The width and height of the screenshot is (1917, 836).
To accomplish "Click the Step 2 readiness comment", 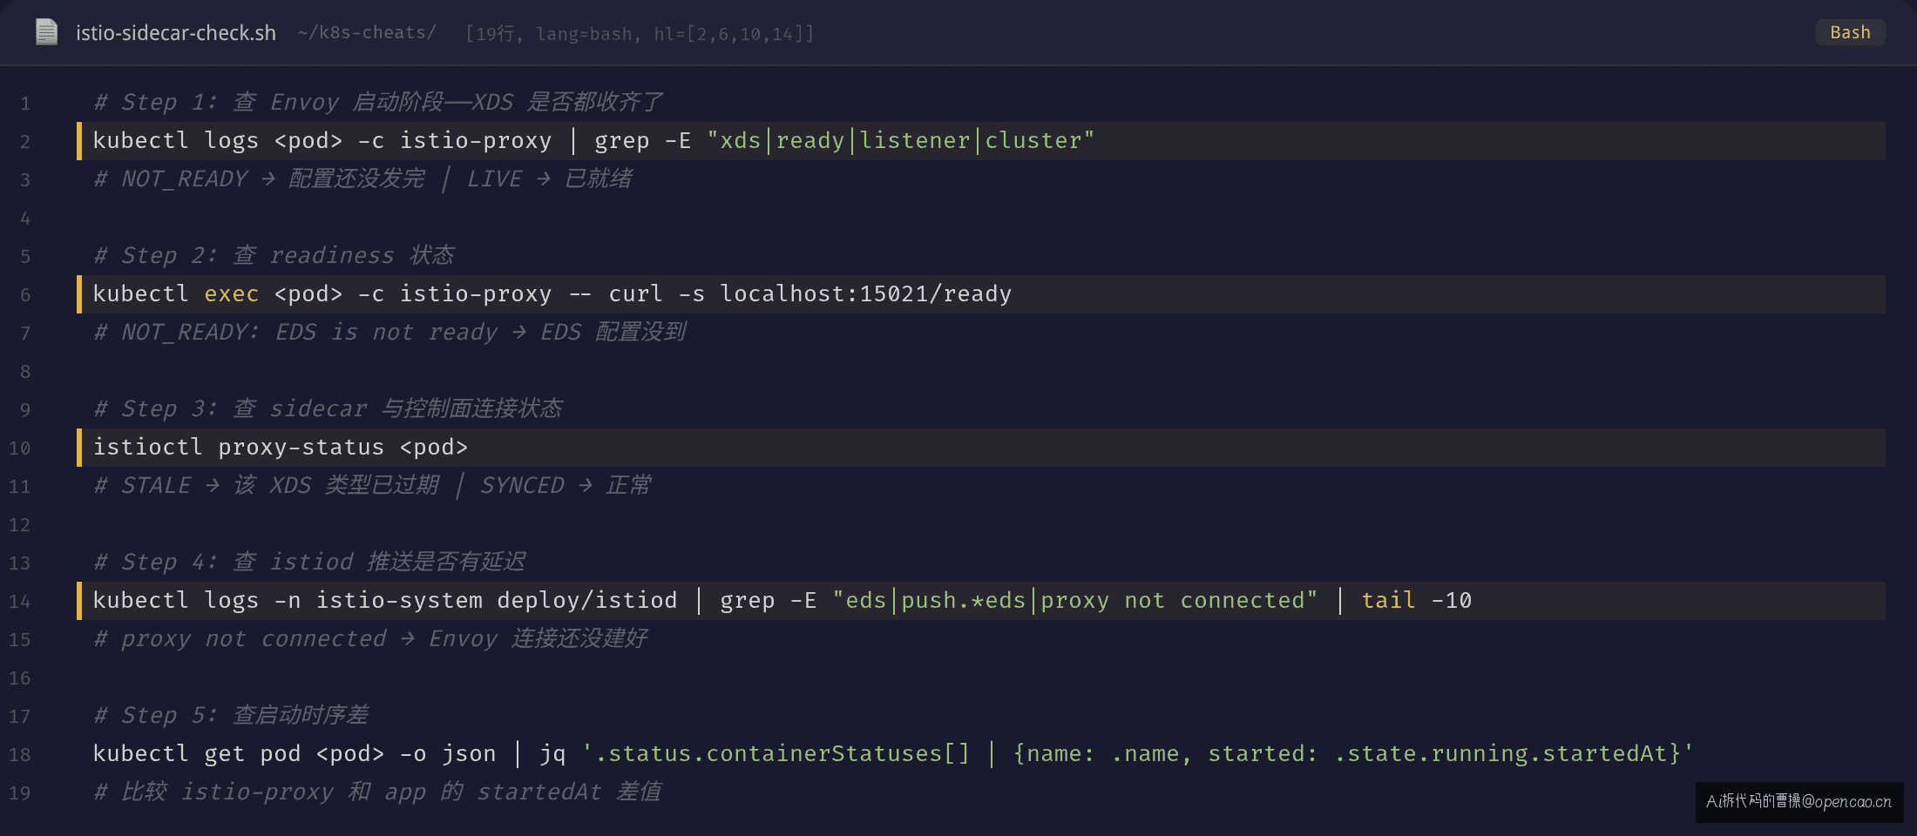I will coord(274,256).
